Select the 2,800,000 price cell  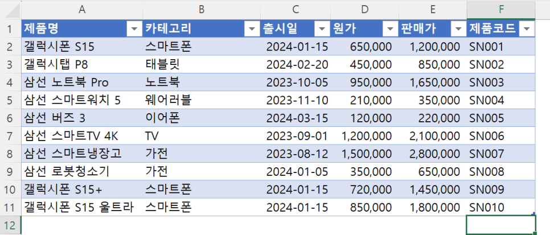tap(433, 154)
